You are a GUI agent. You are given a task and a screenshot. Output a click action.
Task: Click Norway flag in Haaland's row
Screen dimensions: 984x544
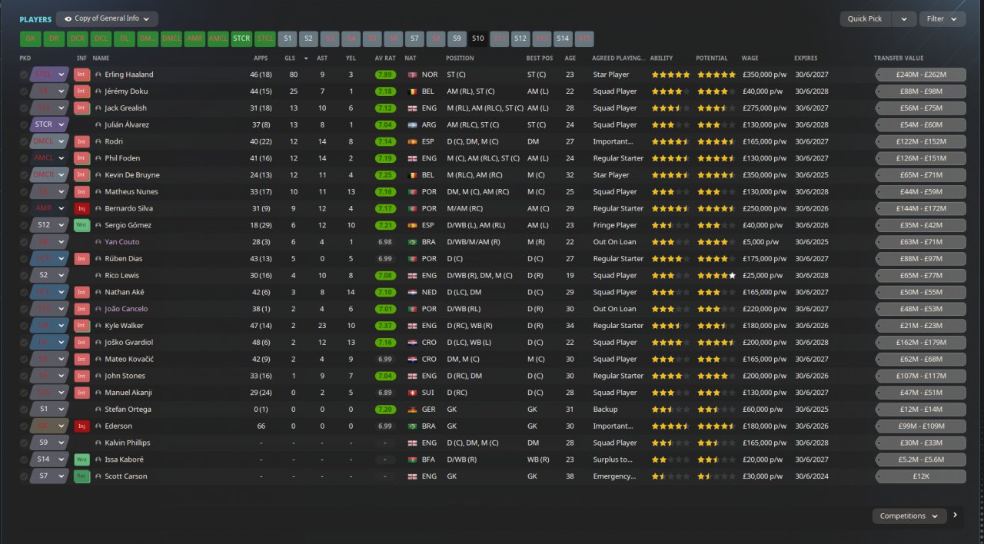(412, 75)
